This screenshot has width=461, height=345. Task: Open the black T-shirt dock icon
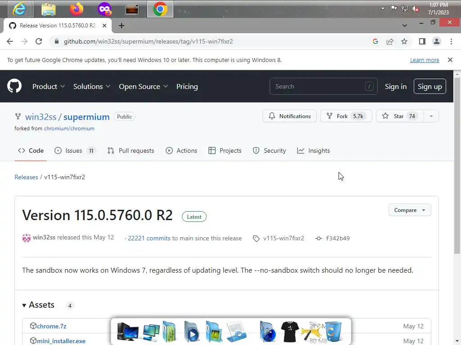coord(290,332)
